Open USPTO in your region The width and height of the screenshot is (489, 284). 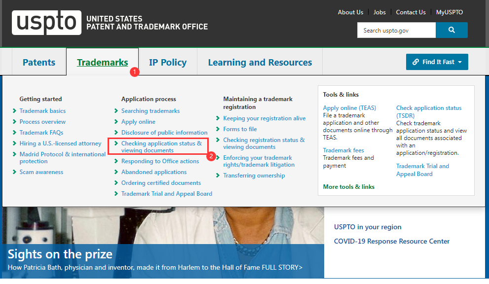tap(368, 227)
